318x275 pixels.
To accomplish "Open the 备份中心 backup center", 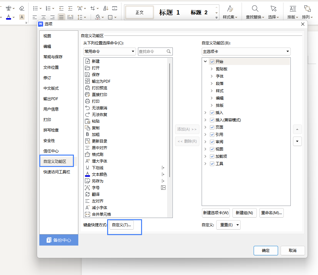I will pos(59,240).
